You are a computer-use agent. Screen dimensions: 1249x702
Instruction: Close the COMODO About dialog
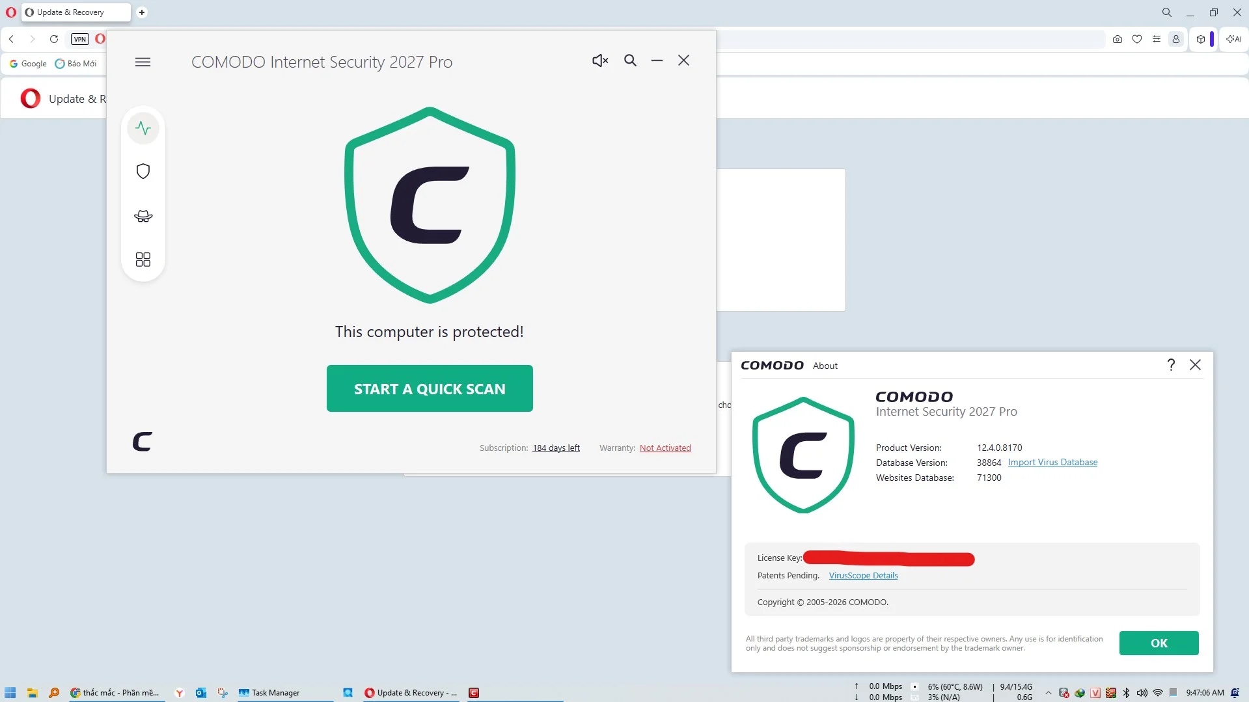pyautogui.click(x=1195, y=365)
